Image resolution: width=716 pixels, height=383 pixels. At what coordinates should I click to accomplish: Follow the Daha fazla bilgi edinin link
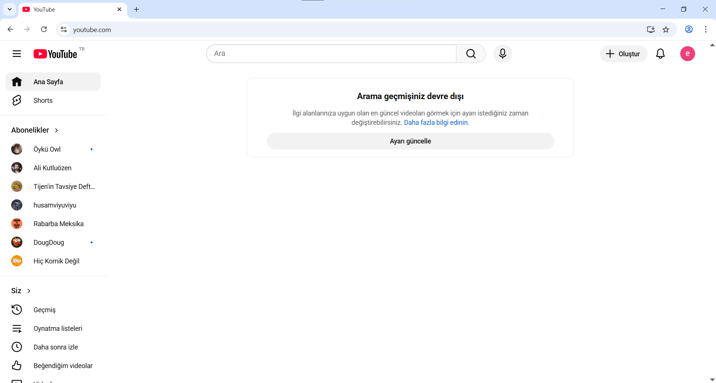436,123
